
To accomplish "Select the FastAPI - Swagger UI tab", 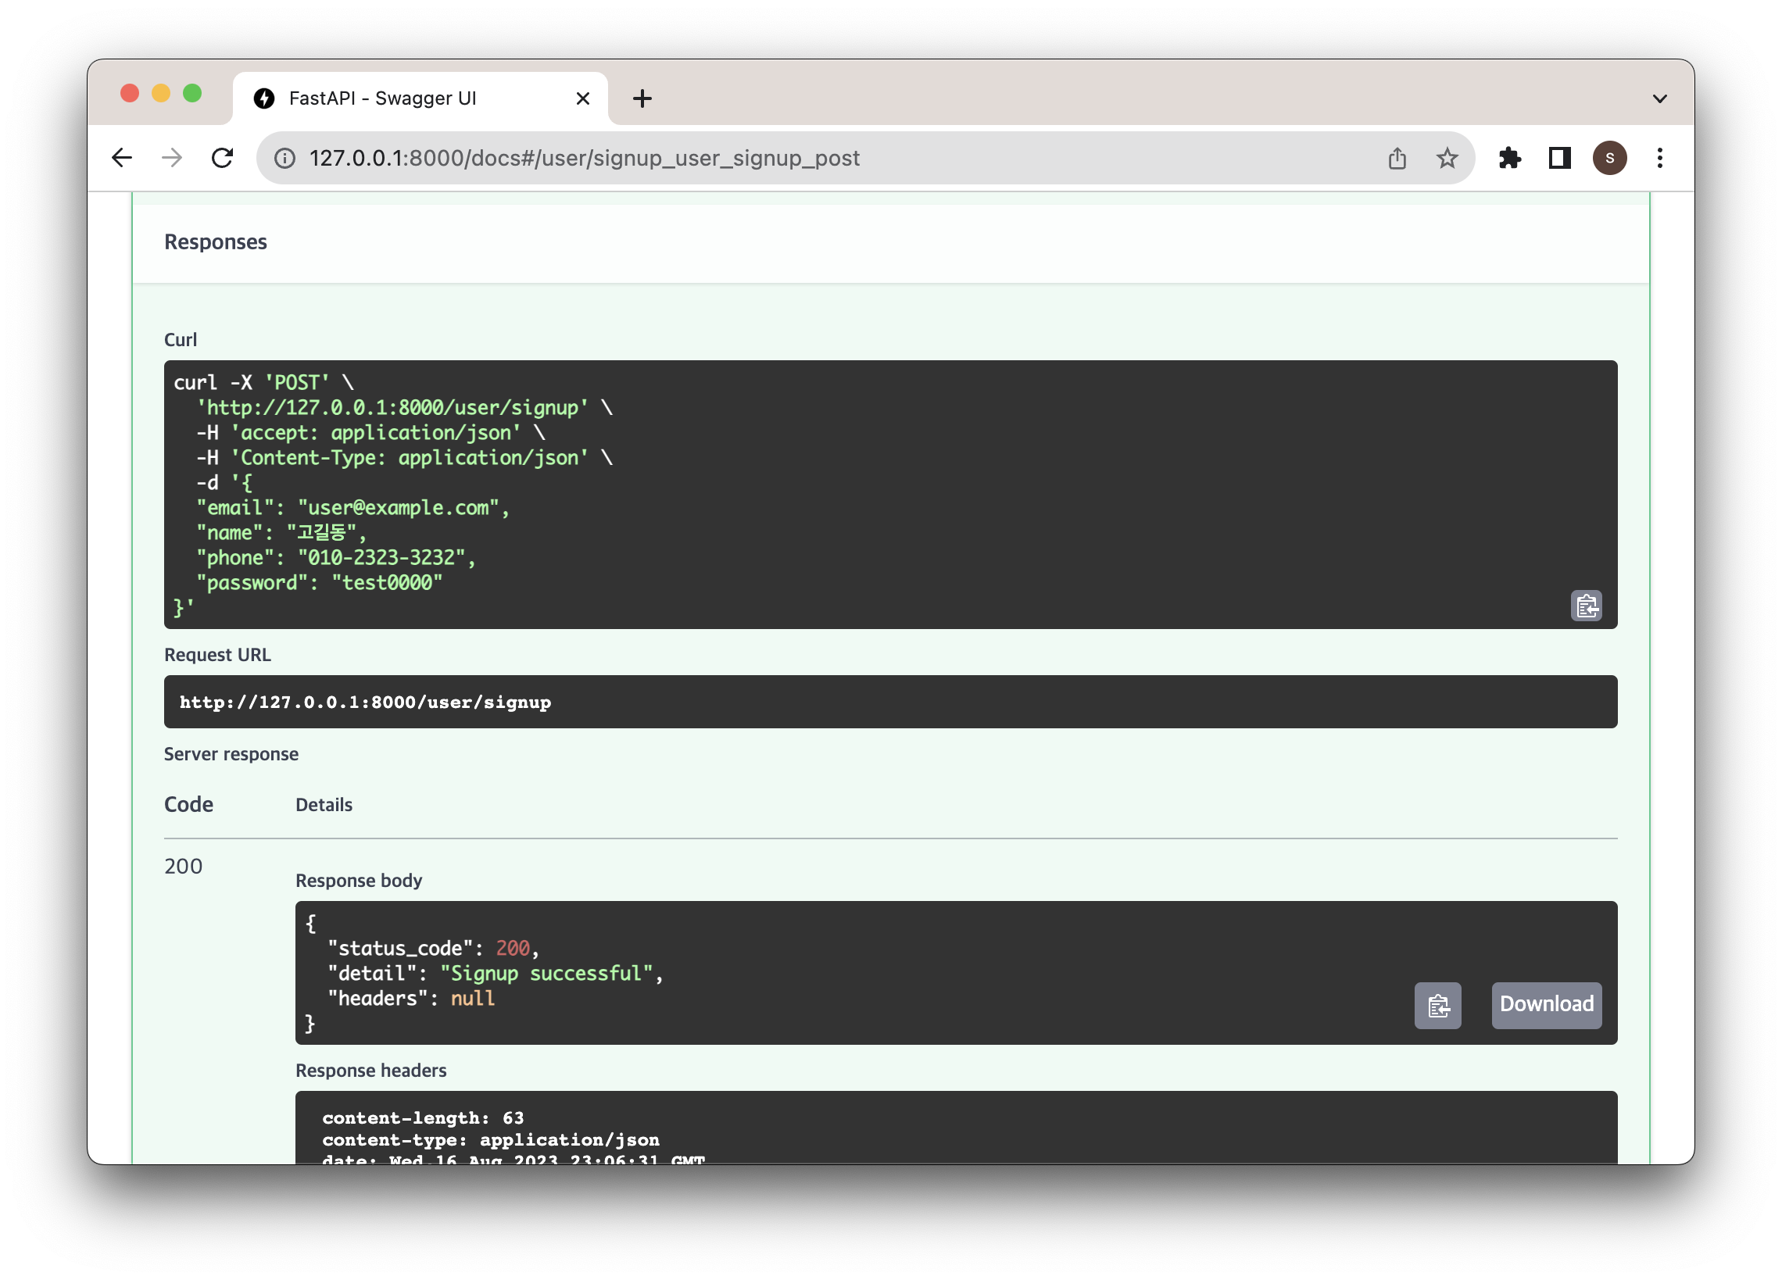I will (x=393, y=99).
